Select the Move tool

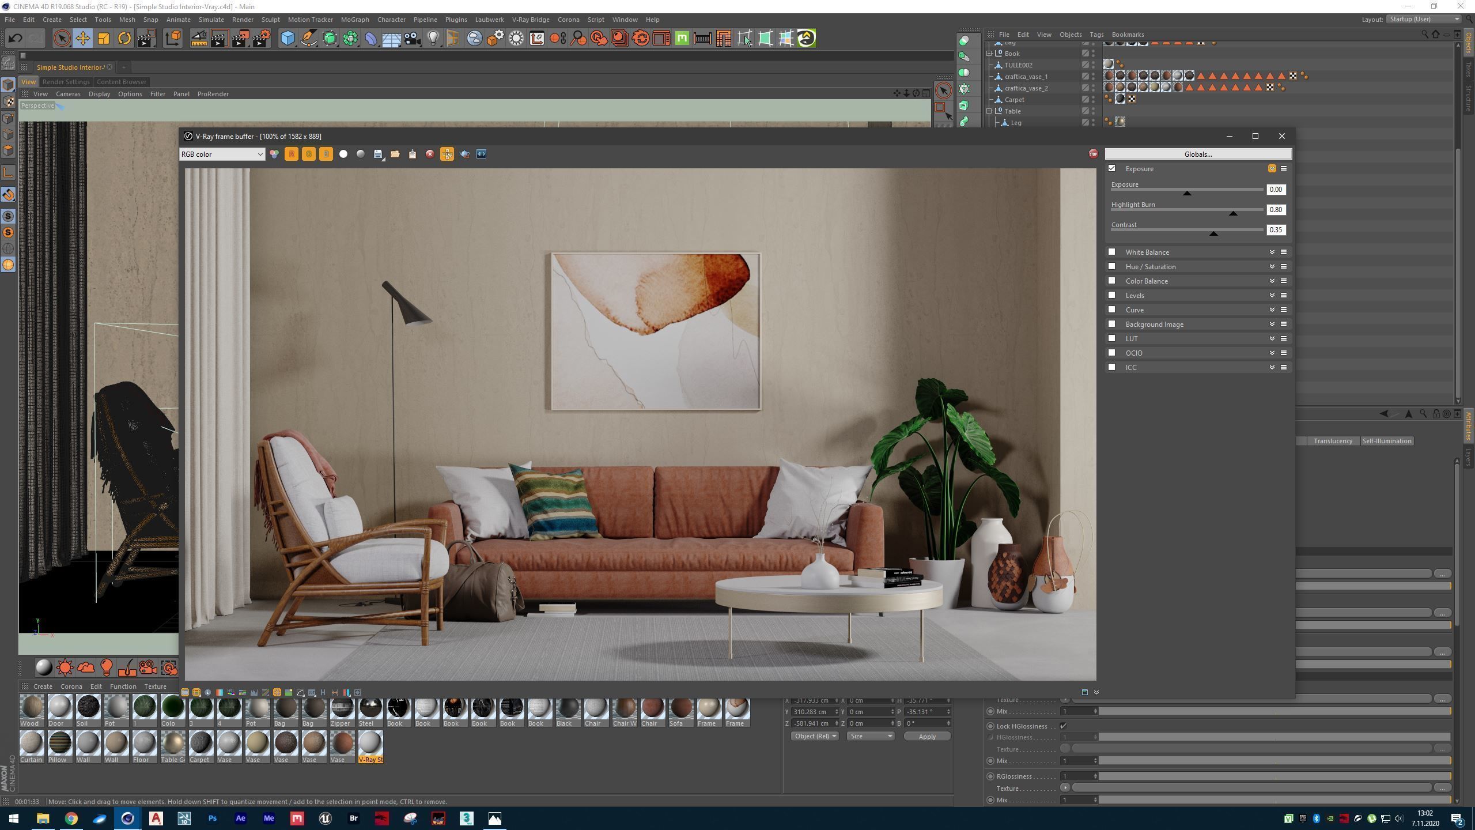[x=82, y=39]
